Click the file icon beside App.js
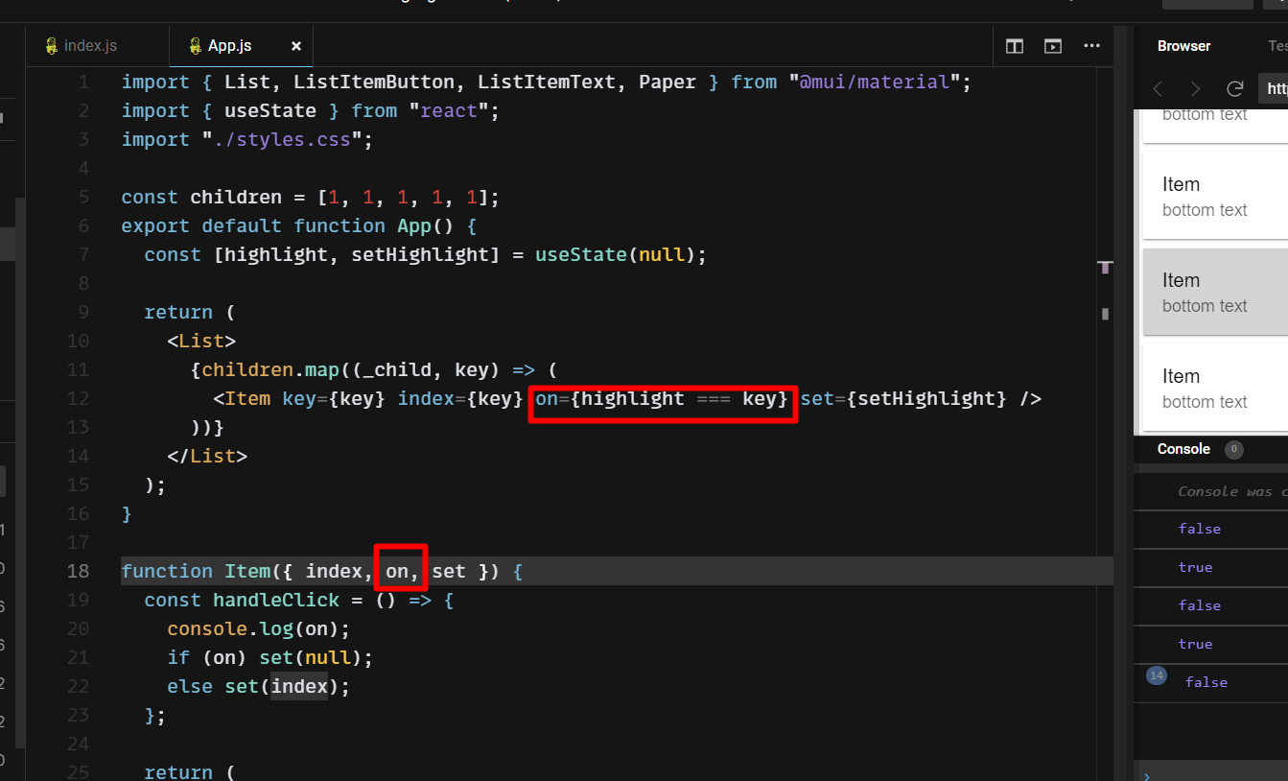Screen dimensions: 1288x781 [x=196, y=46]
